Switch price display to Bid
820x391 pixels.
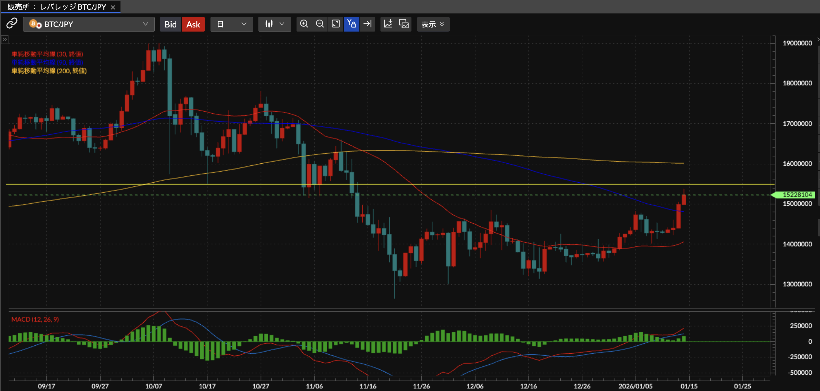pyautogui.click(x=170, y=24)
